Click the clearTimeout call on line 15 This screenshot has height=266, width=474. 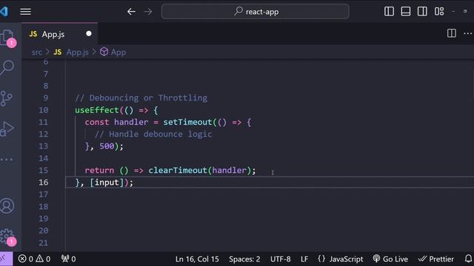(x=178, y=171)
